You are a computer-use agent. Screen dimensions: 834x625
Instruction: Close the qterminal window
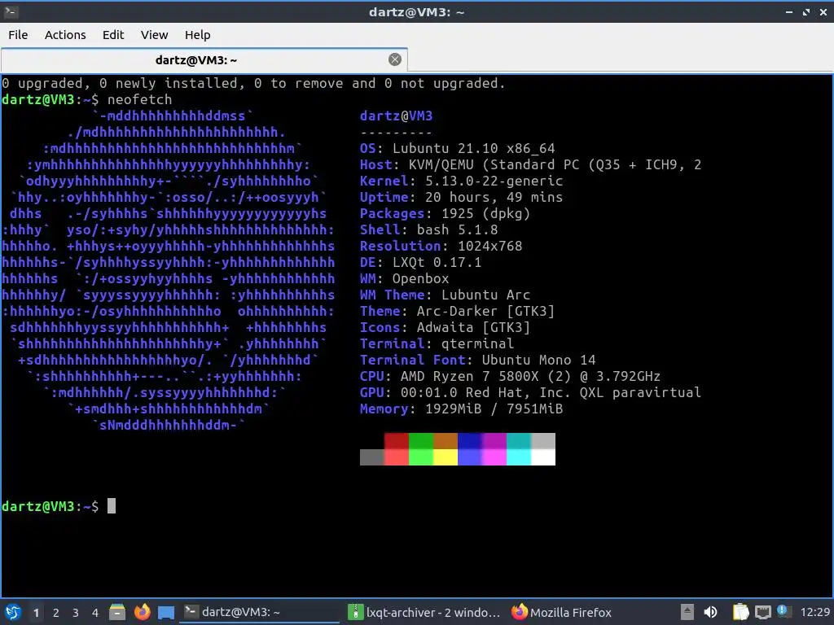coord(823,11)
